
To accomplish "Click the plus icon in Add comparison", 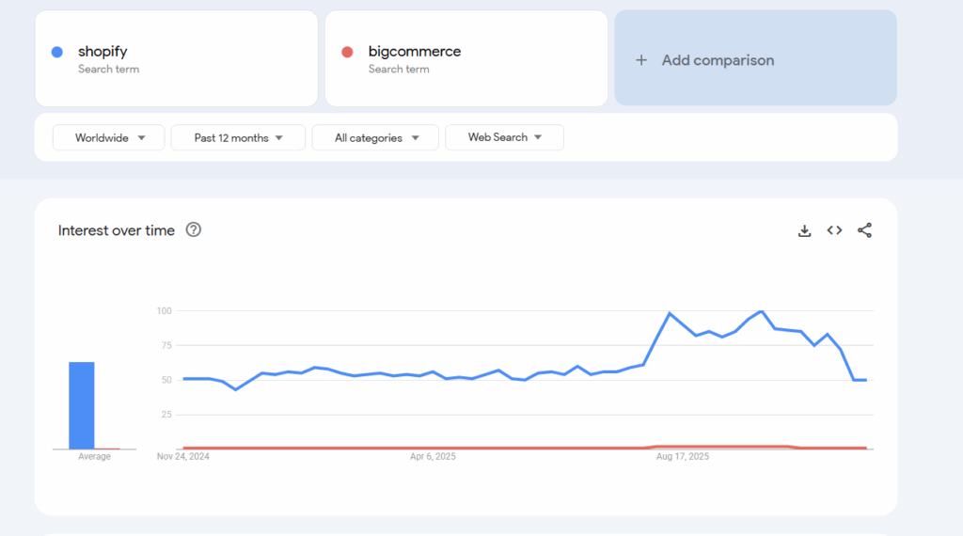I will (641, 60).
